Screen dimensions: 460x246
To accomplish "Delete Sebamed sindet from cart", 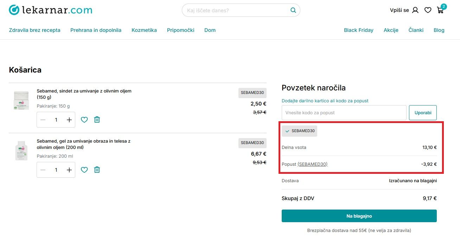I will pyautogui.click(x=97, y=120).
